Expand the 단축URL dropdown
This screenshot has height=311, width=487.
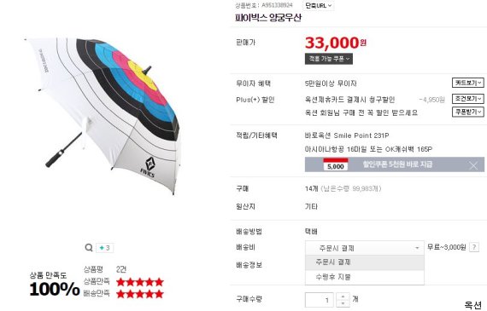(319, 6)
